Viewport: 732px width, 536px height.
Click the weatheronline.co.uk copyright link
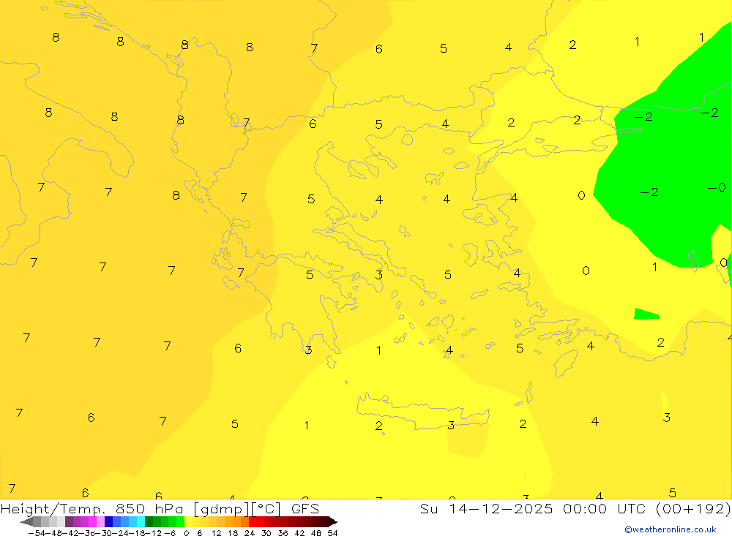pyautogui.click(x=671, y=529)
